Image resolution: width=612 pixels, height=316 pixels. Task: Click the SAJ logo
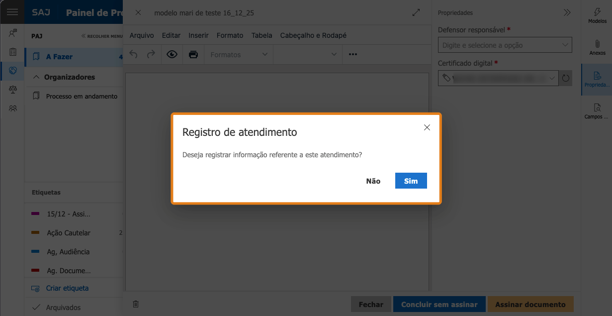pyautogui.click(x=41, y=13)
